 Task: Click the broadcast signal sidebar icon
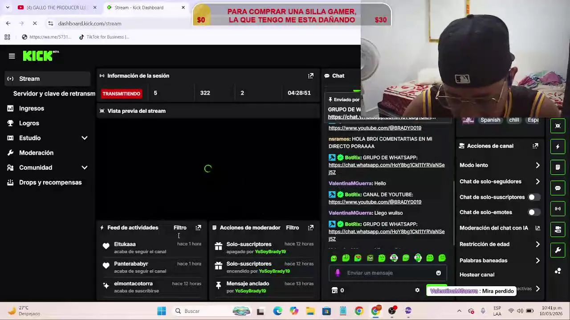[558, 208]
